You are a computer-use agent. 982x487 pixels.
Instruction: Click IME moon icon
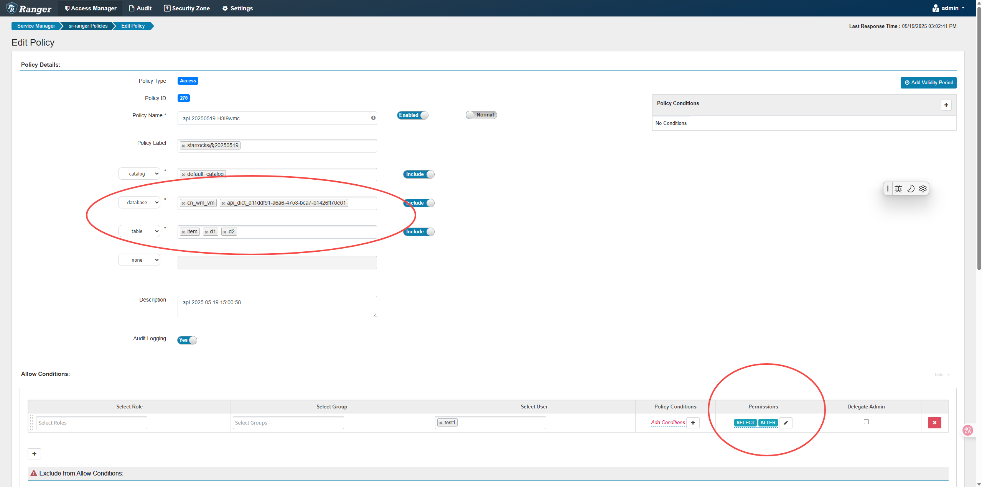(x=911, y=189)
